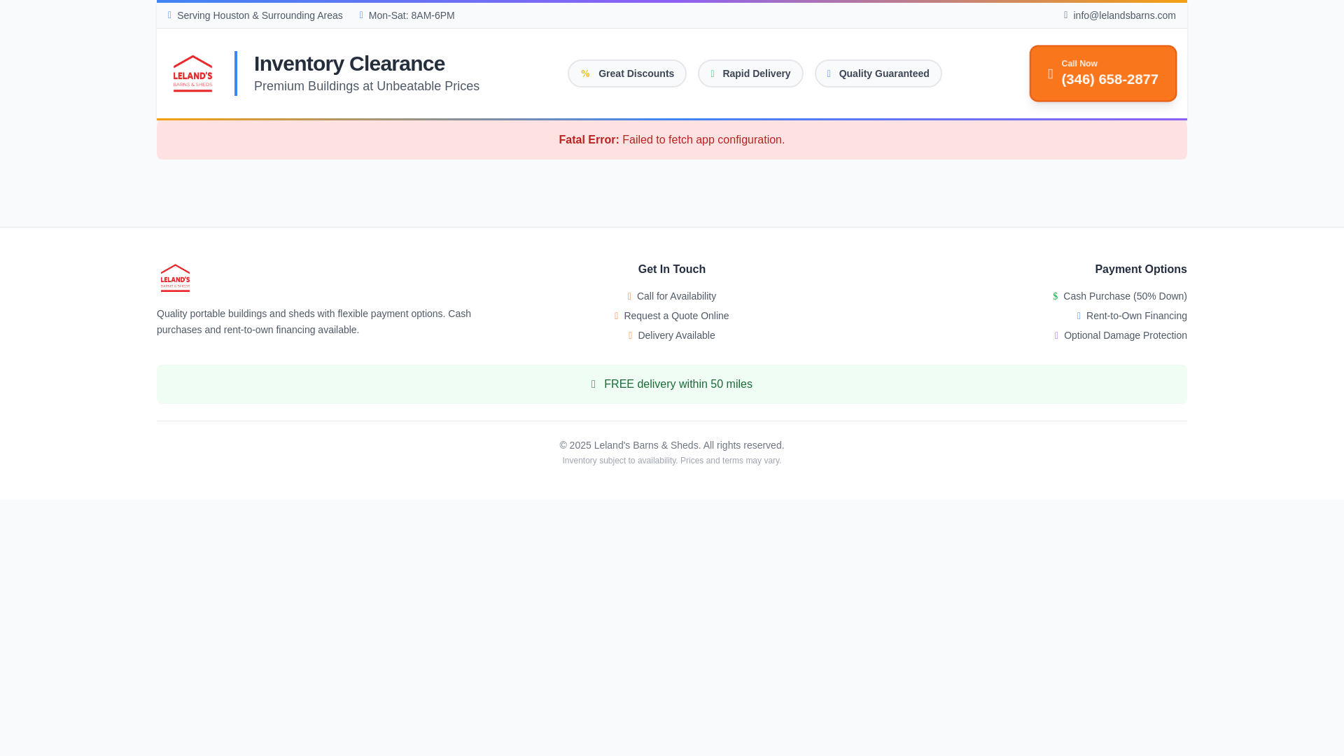The height and width of the screenshot is (756, 1344).
Task: Call now at (346) 658-2877
Action: tap(1102, 73)
